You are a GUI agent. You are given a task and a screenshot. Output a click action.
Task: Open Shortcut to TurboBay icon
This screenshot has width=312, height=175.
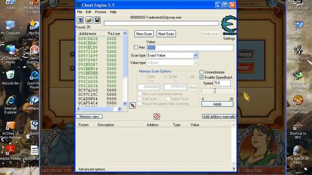tap(298, 79)
